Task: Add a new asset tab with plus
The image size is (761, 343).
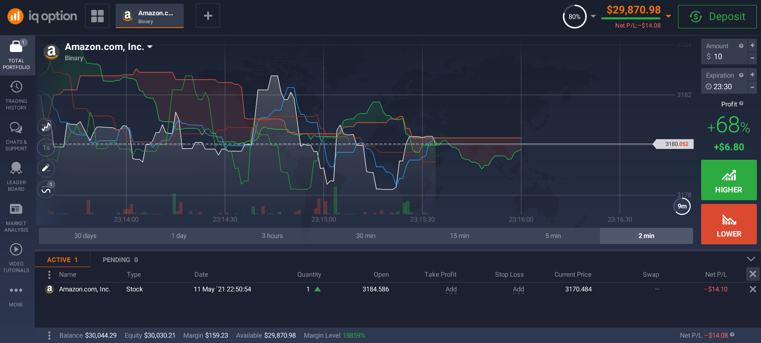Action: (208, 16)
